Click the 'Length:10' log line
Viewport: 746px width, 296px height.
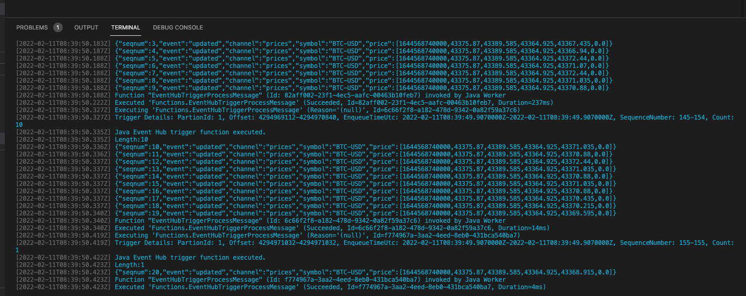(83, 139)
